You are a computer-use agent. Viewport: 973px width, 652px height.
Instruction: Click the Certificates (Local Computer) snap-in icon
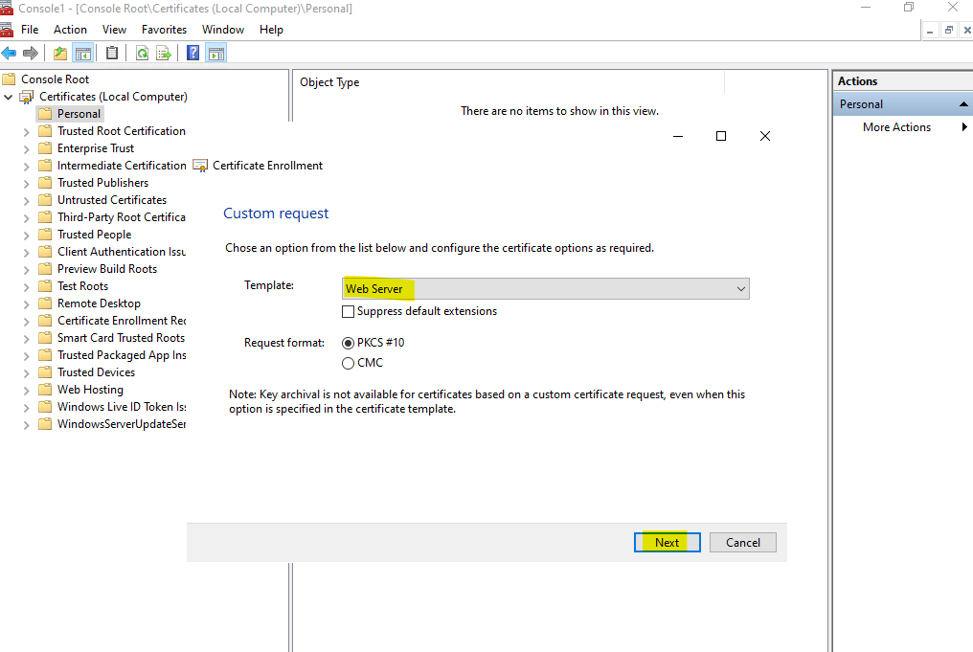pos(27,97)
